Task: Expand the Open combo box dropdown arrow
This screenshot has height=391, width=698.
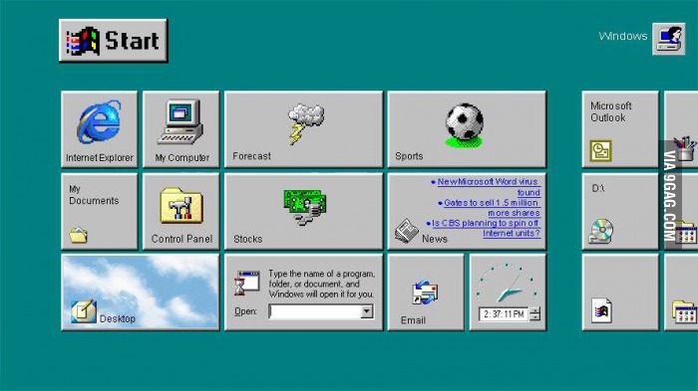Action: 367,311
